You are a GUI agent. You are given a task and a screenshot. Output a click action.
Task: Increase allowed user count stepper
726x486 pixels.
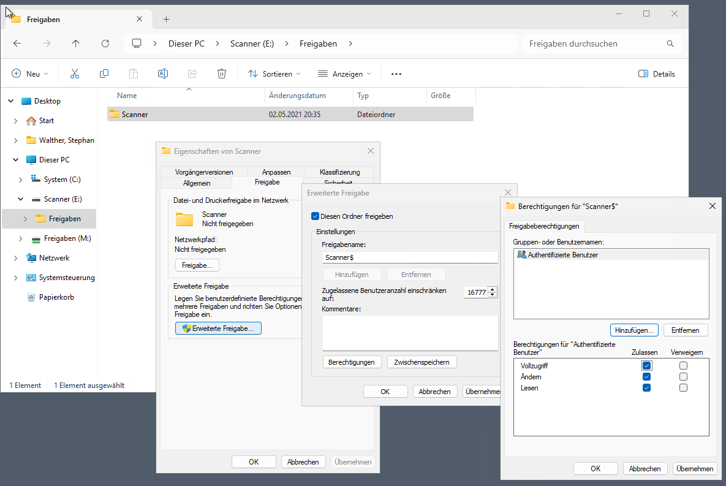pos(493,289)
